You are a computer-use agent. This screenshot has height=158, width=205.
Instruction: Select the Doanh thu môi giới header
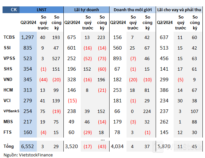(x=132, y=10)
